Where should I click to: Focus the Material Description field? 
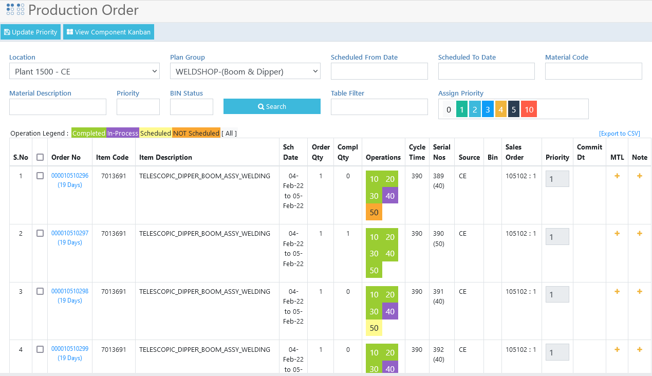pyautogui.click(x=58, y=107)
